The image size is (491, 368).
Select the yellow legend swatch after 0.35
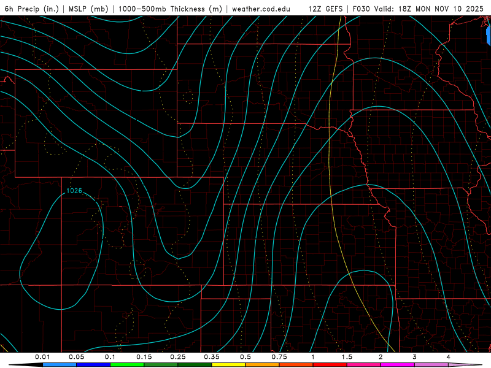[228, 365]
